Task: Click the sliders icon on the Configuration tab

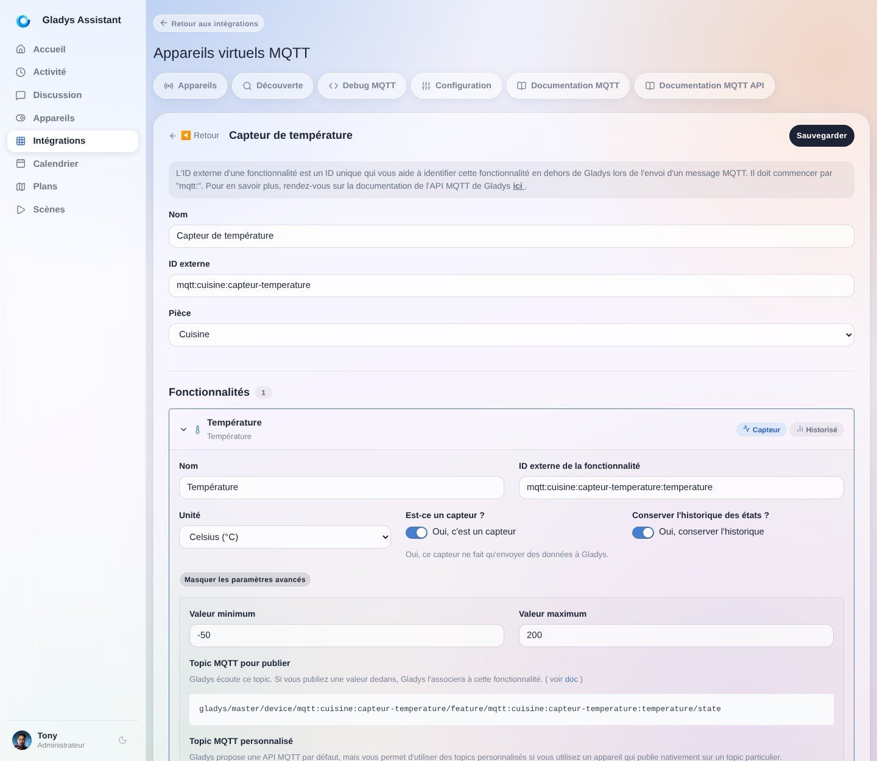Action: click(426, 86)
